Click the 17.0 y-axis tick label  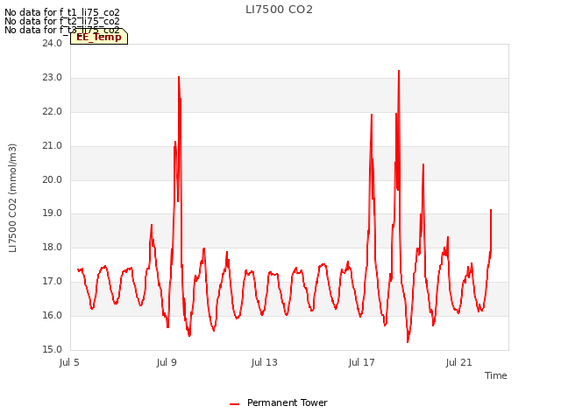(x=53, y=282)
